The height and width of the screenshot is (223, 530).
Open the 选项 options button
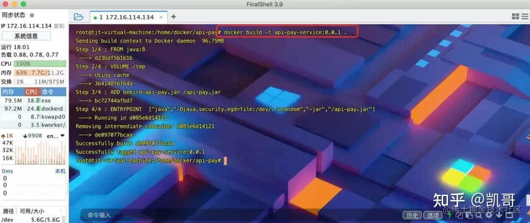pyautogui.click(x=433, y=215)
